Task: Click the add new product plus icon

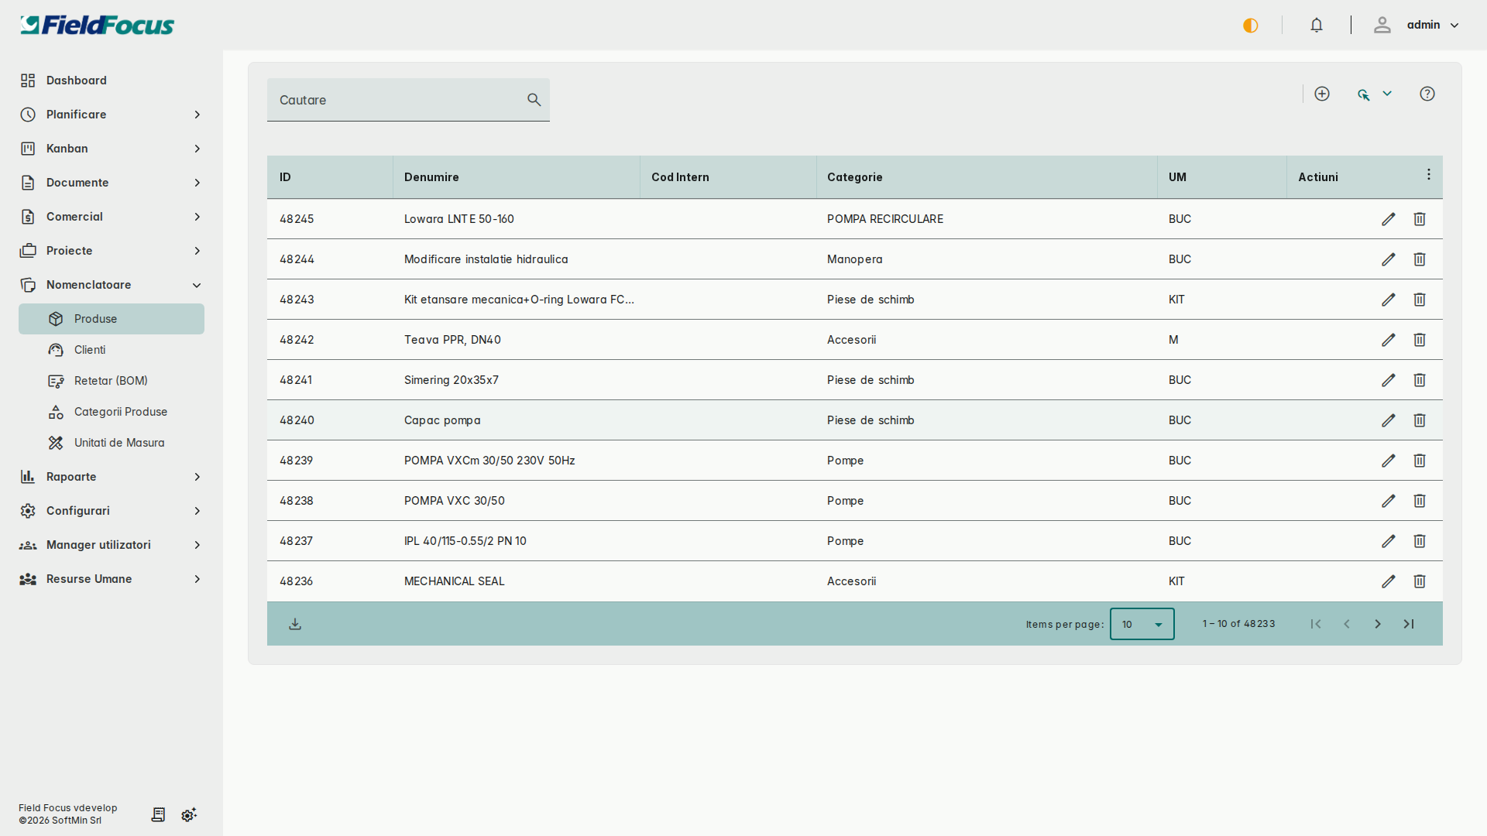Action: point(1322,94)
